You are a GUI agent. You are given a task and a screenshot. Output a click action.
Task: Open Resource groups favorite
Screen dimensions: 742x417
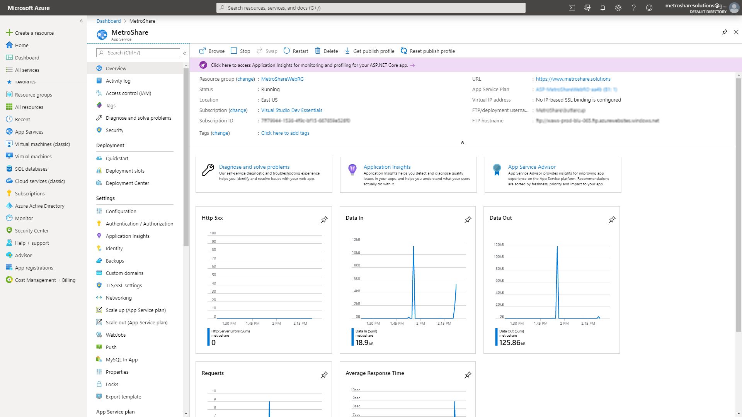[x=43, y=95]
